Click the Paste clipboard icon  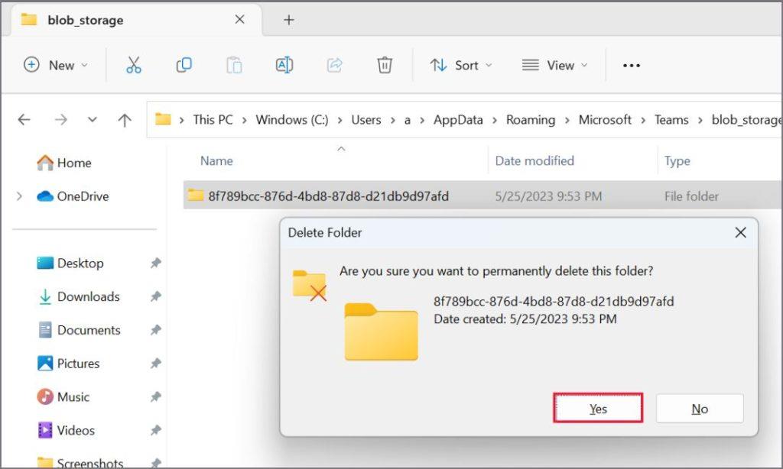click(x=234, y=65)
